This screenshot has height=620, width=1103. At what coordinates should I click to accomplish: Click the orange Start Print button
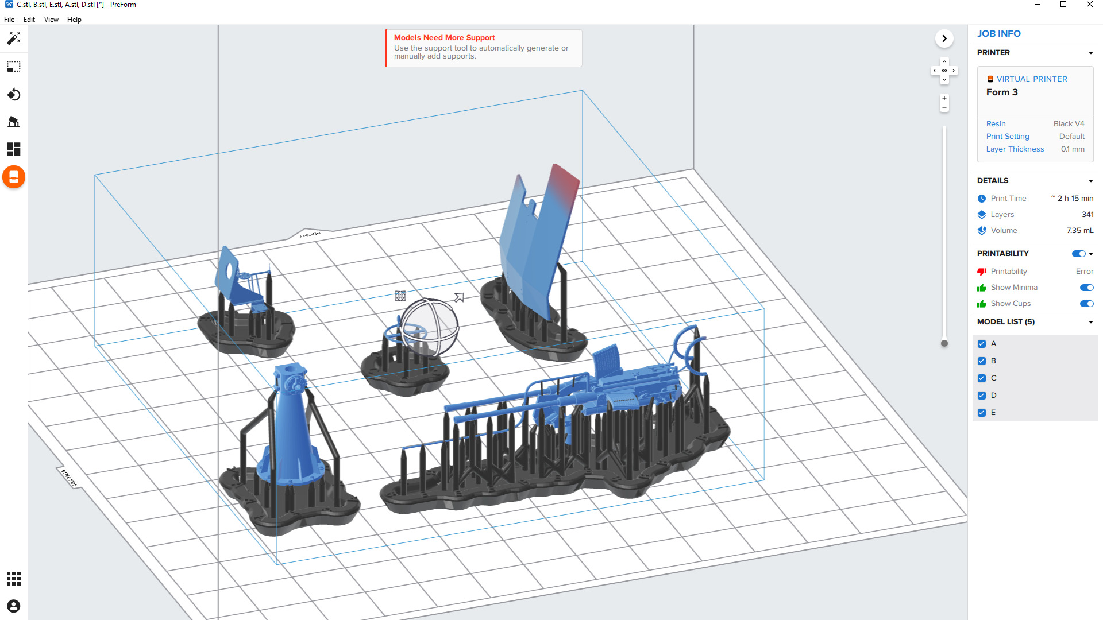(x=14, y=177)
